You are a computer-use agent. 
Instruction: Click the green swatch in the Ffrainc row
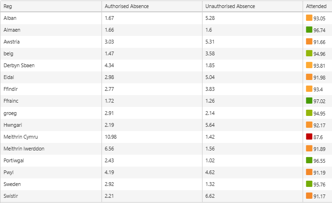[x=309, y=100]
